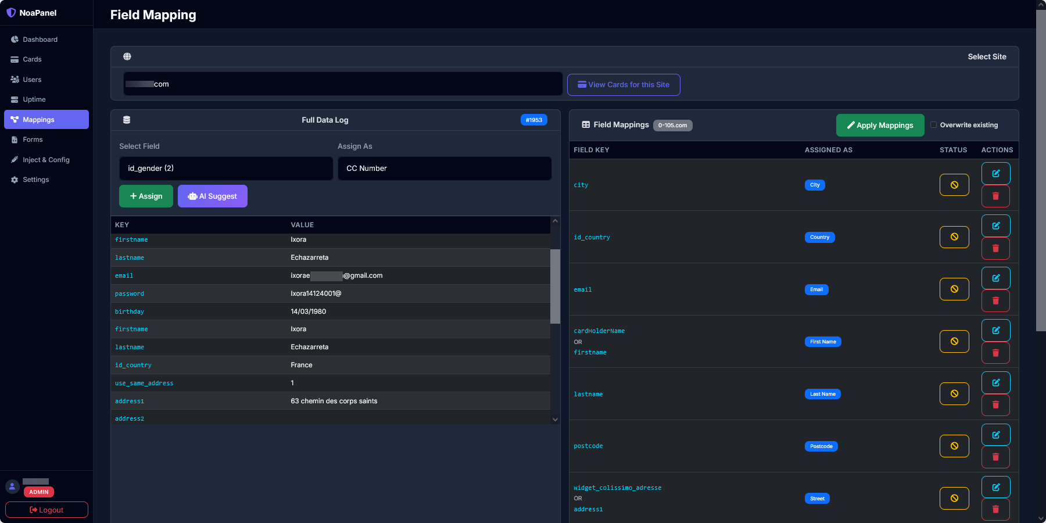Viewport: 1046px width, 523px height.
Task: Edit the city field mapping
Action: coord(995,174)
